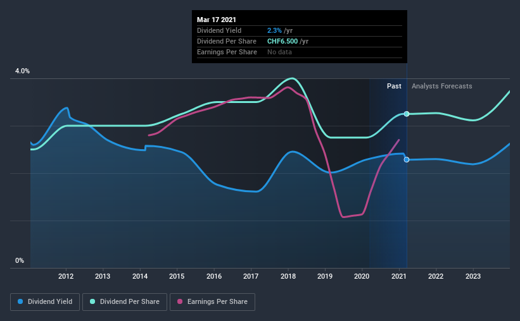Click the tooltip's Earnings Per Share label

coord(227,52)
